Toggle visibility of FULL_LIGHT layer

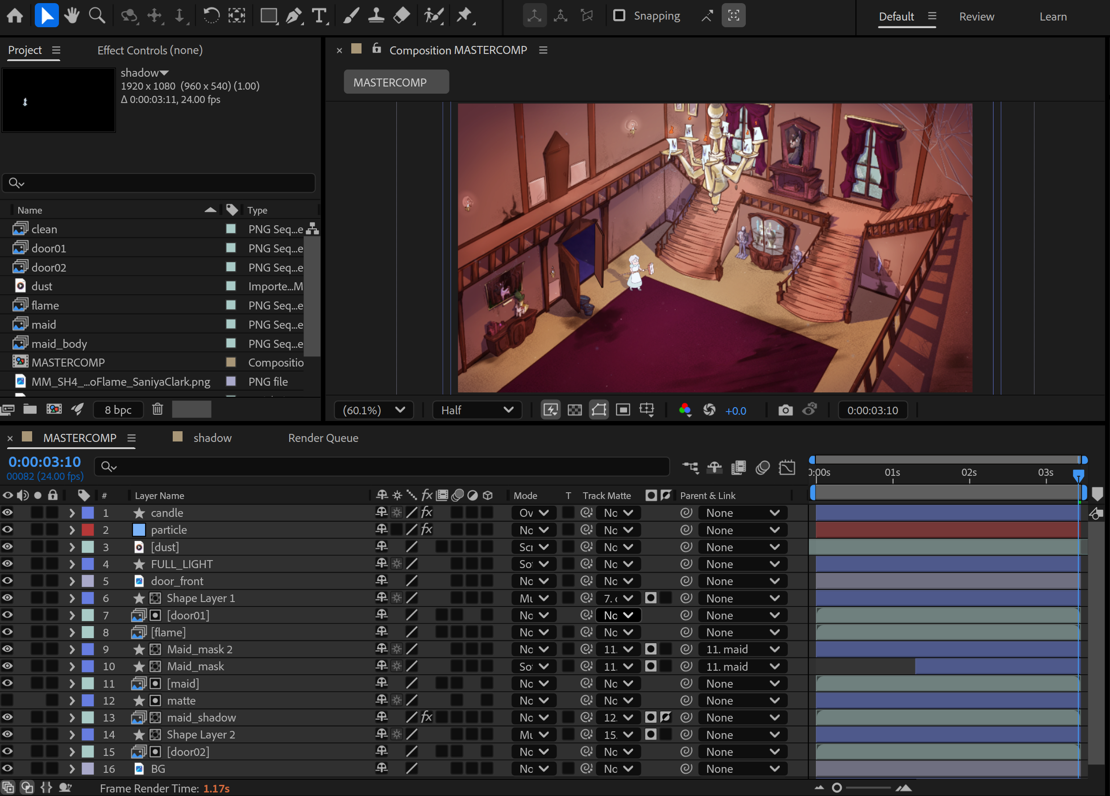[x=7, y=564]
